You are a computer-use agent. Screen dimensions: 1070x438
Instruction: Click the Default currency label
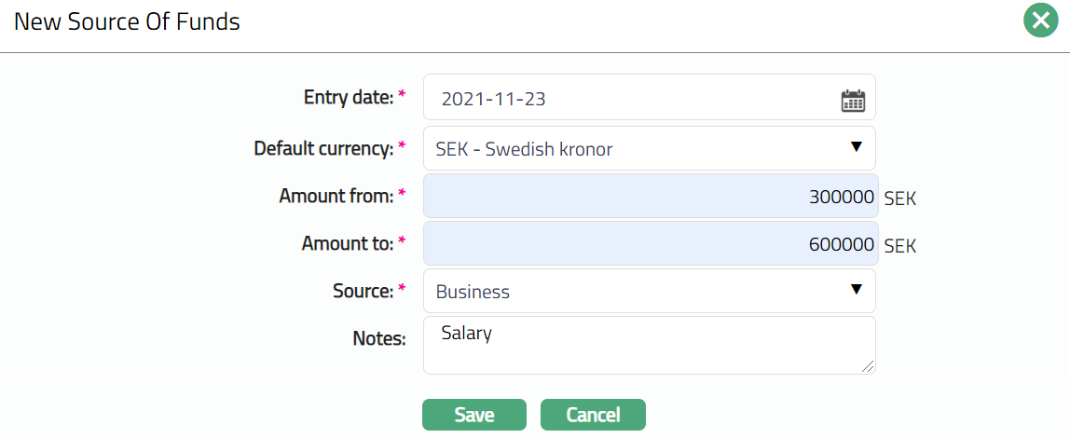tap(323, 148)
